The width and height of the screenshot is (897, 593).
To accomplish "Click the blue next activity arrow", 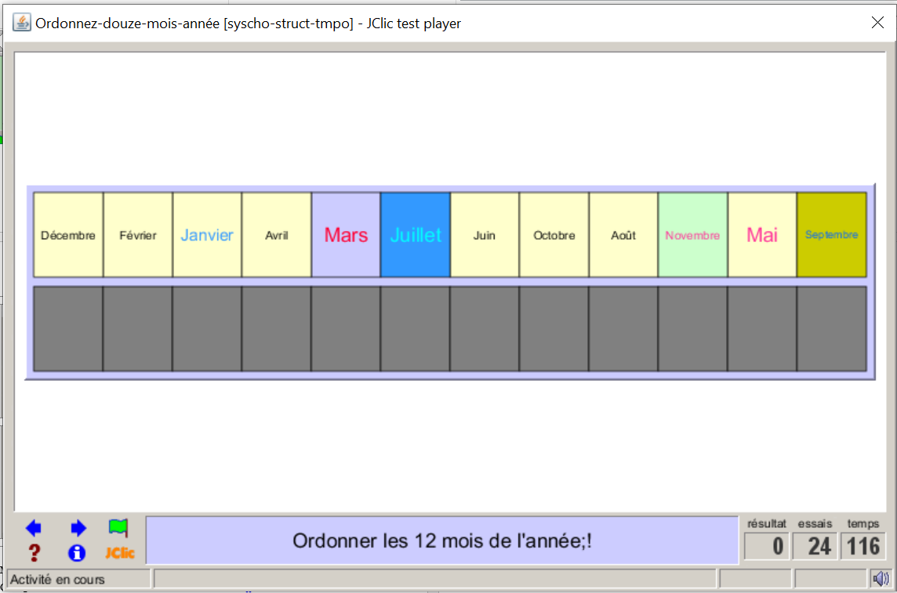I will (78, 528).
